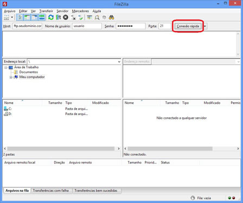Open the Editar menu
243x203 pixels.
23,11
